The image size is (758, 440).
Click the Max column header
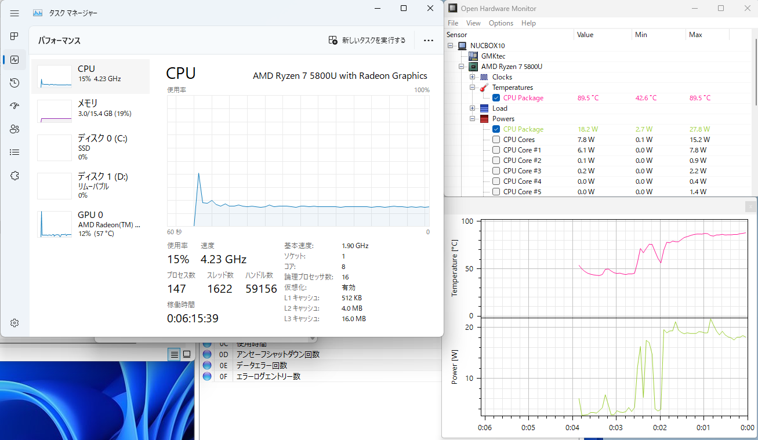coord(707,35)
